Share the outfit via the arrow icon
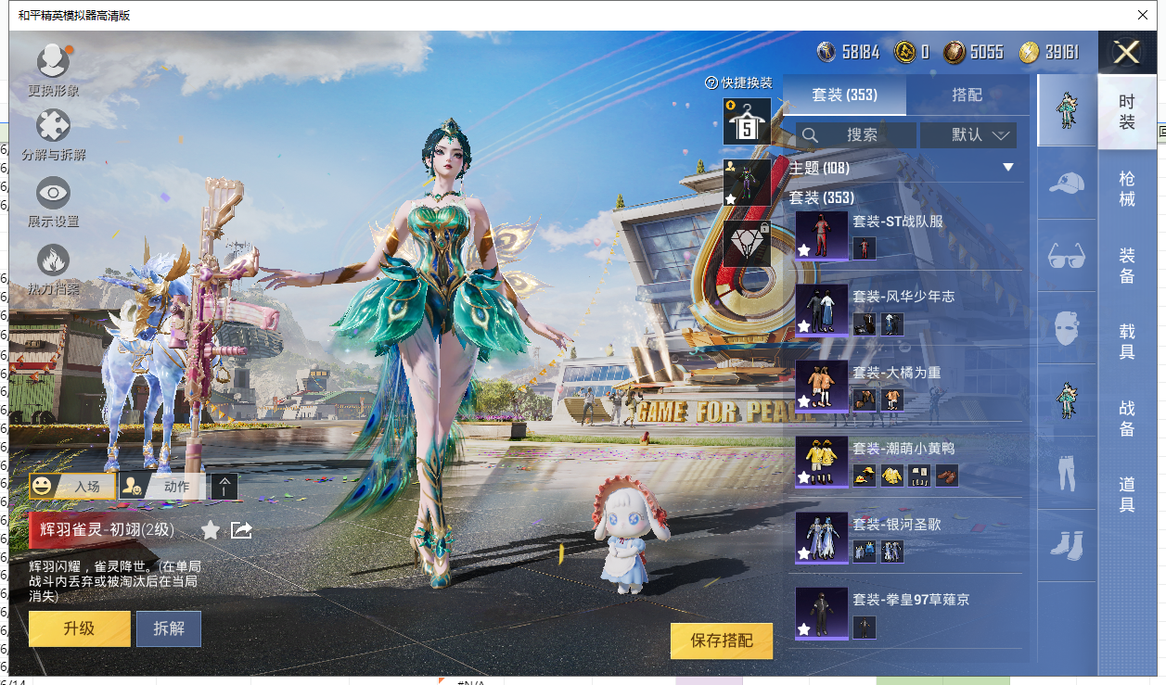This screenshot has width=1166, height=685. (241, 529)
